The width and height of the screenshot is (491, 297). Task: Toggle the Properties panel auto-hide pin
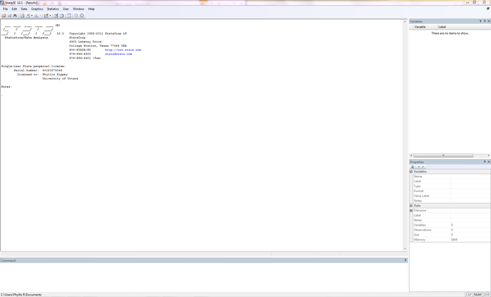(x=485, y=162)
